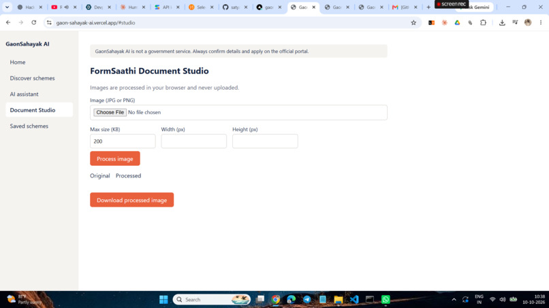Switch to the GitHub tab

coord(235,7)
